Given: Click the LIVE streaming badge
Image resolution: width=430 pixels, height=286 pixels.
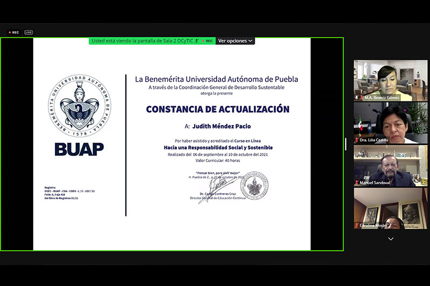Looking at the screenshot, I should (x=28, y=32).
